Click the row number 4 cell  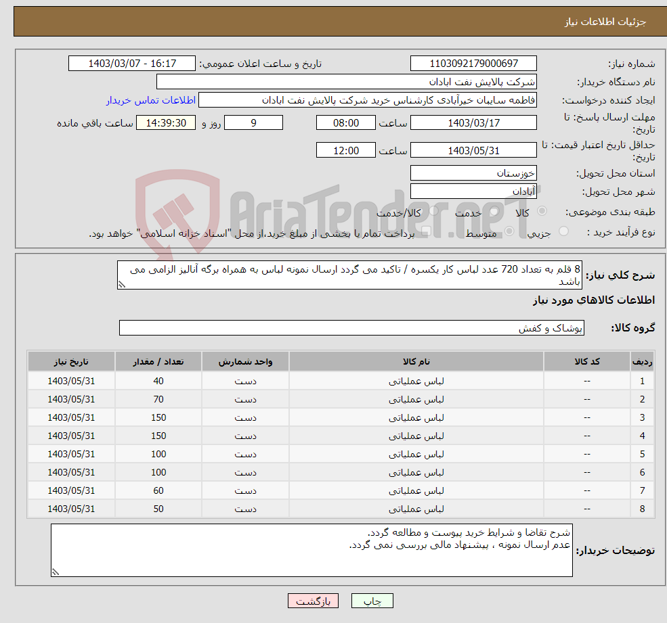tap(643, 436)
